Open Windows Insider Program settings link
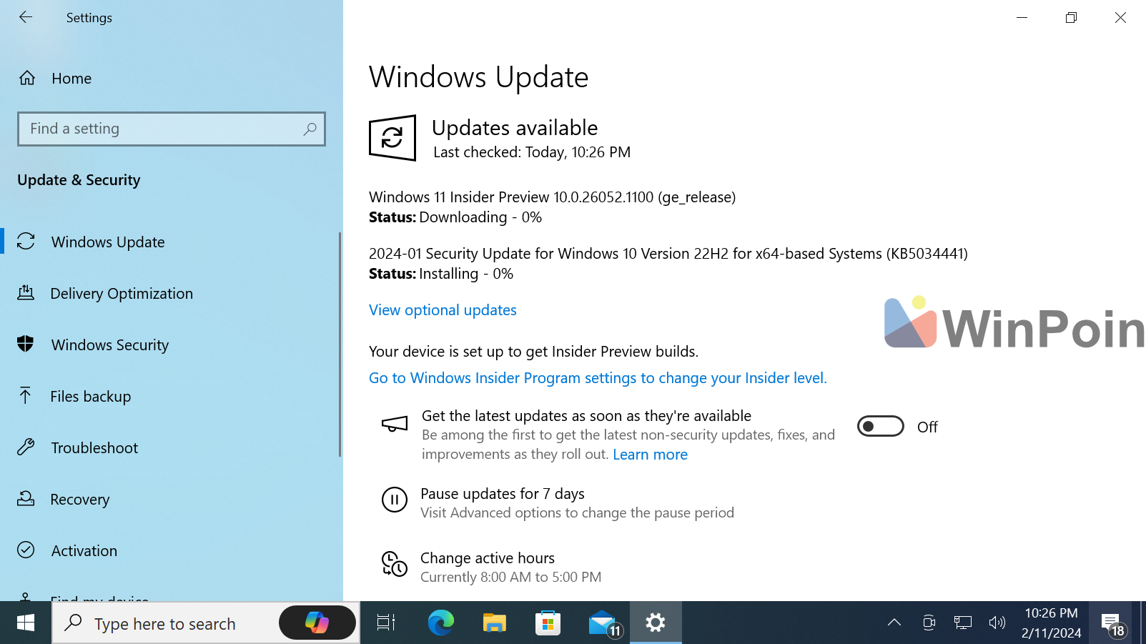Image resolution: width=1146 pixels, height=644 pixels. (597, 378)
